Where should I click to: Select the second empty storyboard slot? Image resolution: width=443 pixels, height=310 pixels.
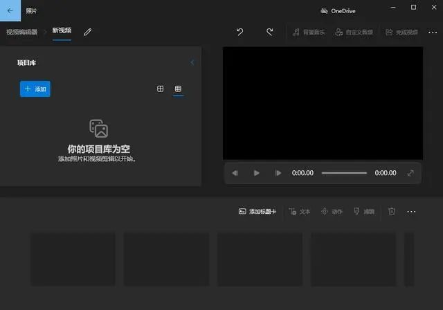(x=166, y=259)
